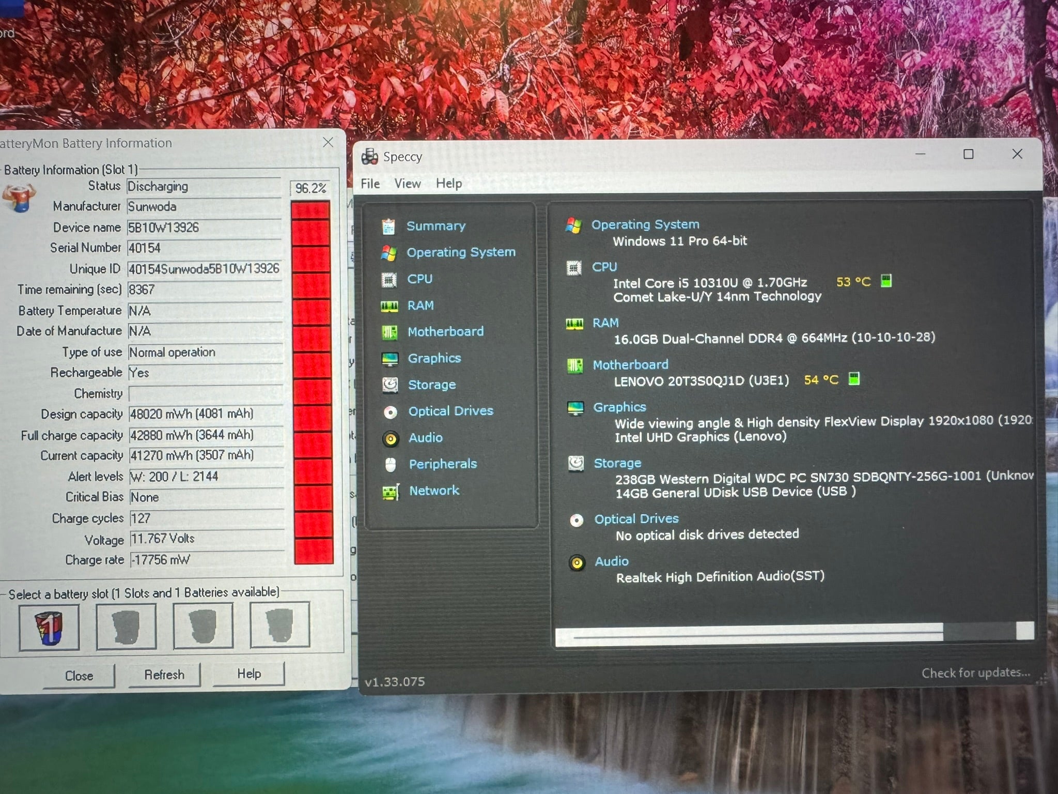Go to Peripherals in Speccy sidebar
The height and width of the screenshot is (794, 1058).
click(443, 464)
